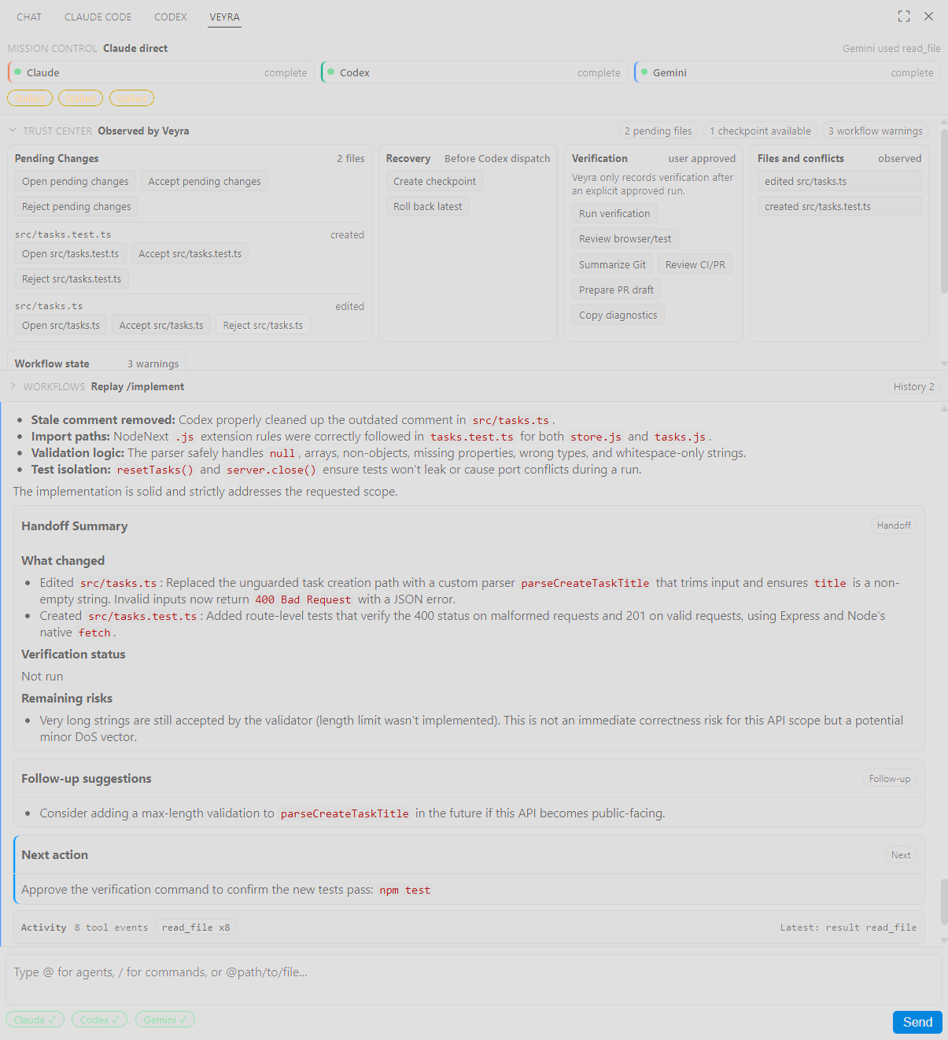The width and height of the screenshot is (948, 1040).
Task: Click the Handoff Summary heading
Action: coord(74,526)
